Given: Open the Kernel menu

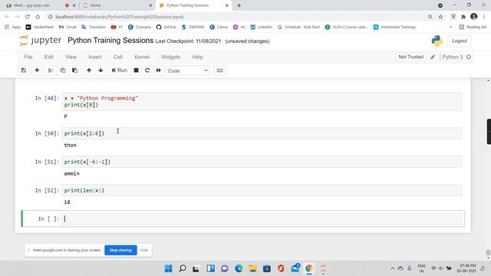Looking at the screenshot, I should (142, 57).
